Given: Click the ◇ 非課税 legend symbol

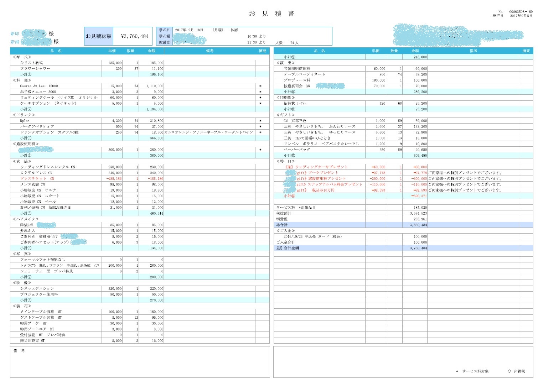Looking at the screenshot, I should [509, 371].
